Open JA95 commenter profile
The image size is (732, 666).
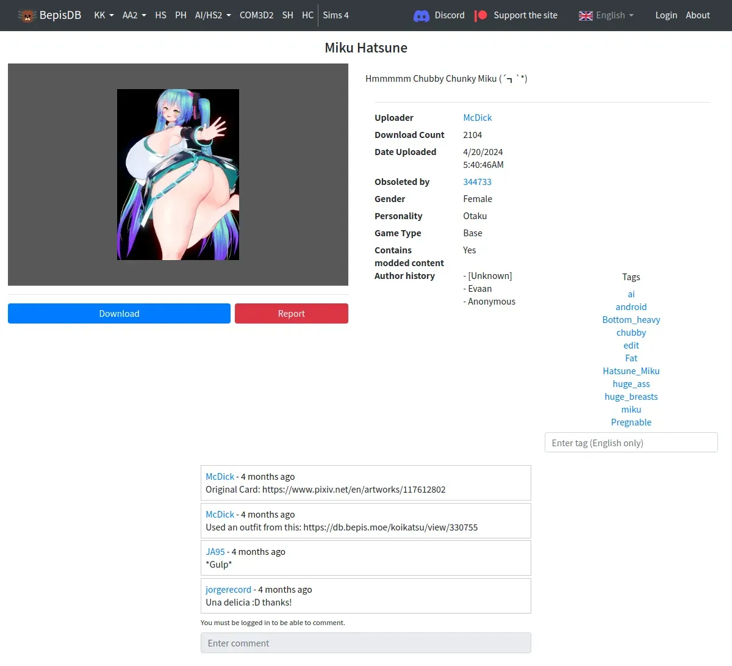click(x=215, y=552)
